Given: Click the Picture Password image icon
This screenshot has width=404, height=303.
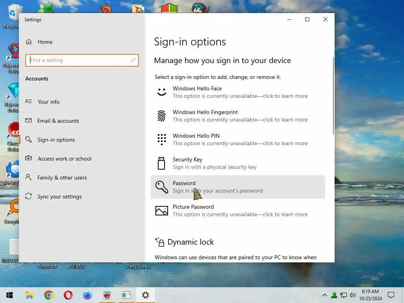Looking at the screenshot, I should click(x=161, y=211).
